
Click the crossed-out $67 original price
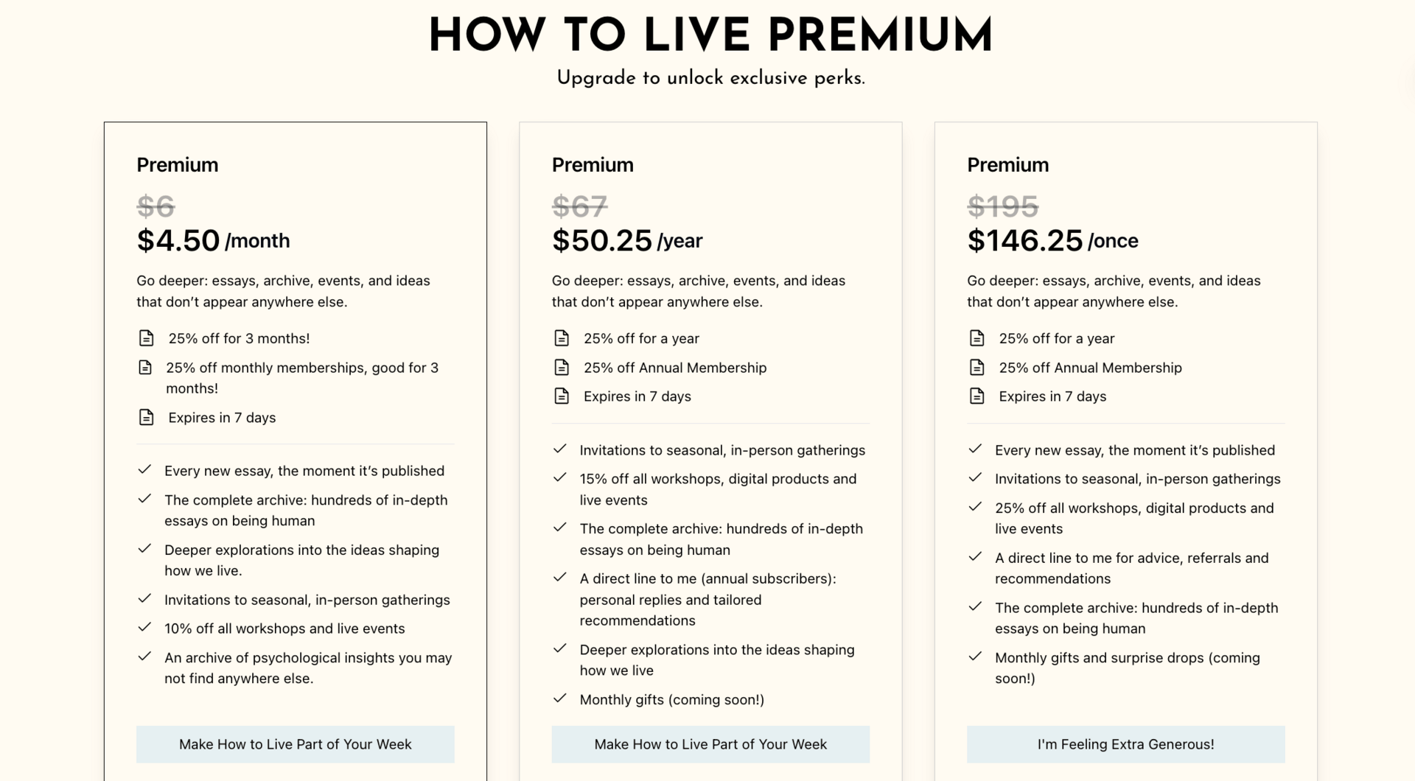579,206
